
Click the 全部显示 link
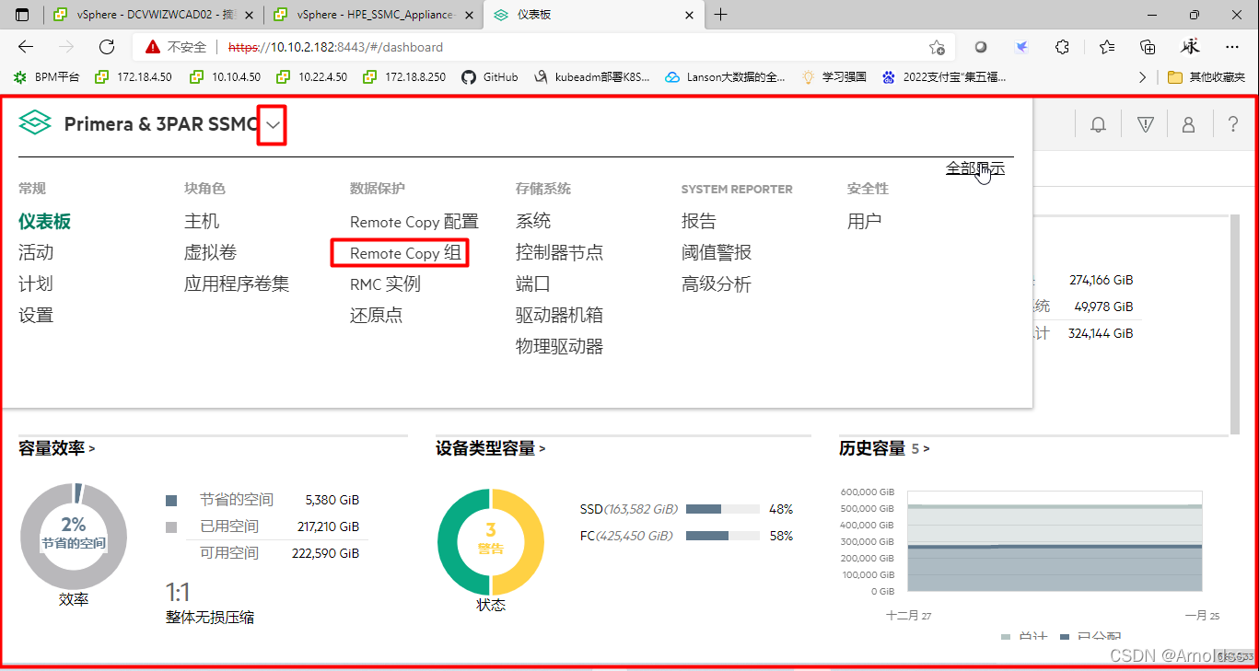[x=975, y=168]
